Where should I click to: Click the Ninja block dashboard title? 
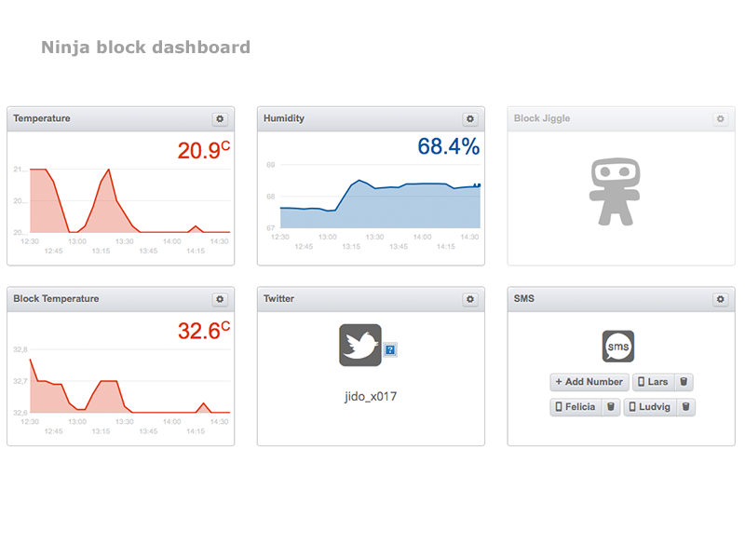(145, 48)
